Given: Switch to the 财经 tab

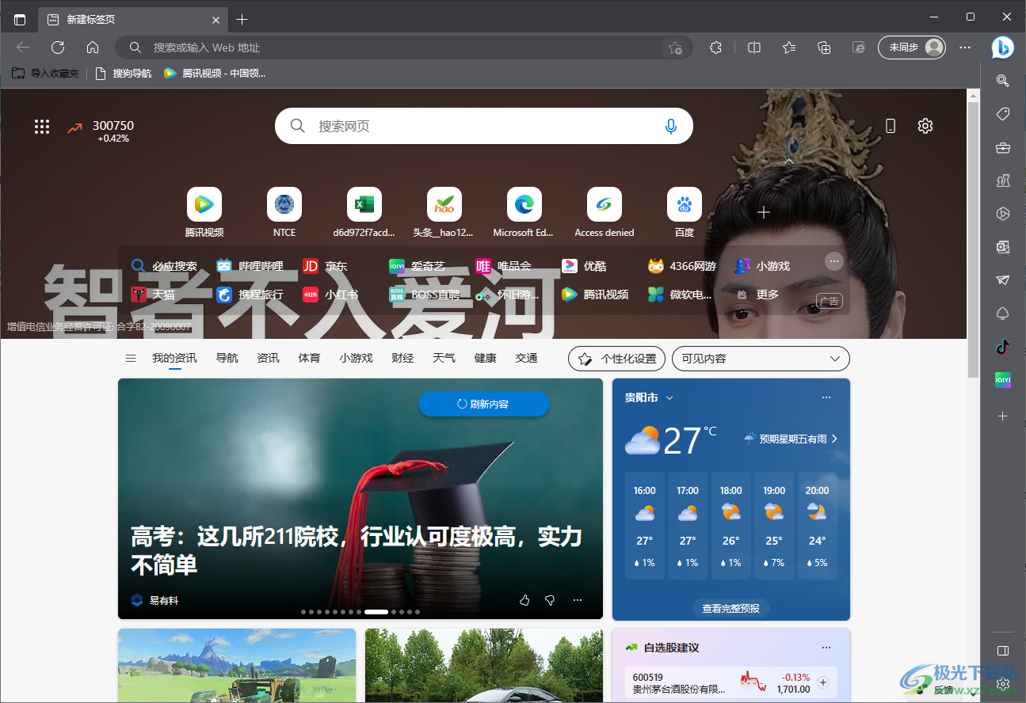Looking at the screenshot, I should coord(402,359).
